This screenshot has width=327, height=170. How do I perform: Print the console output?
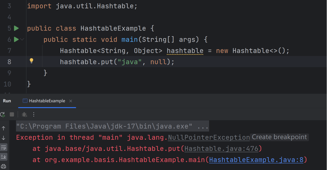click(x=4, y=166)
